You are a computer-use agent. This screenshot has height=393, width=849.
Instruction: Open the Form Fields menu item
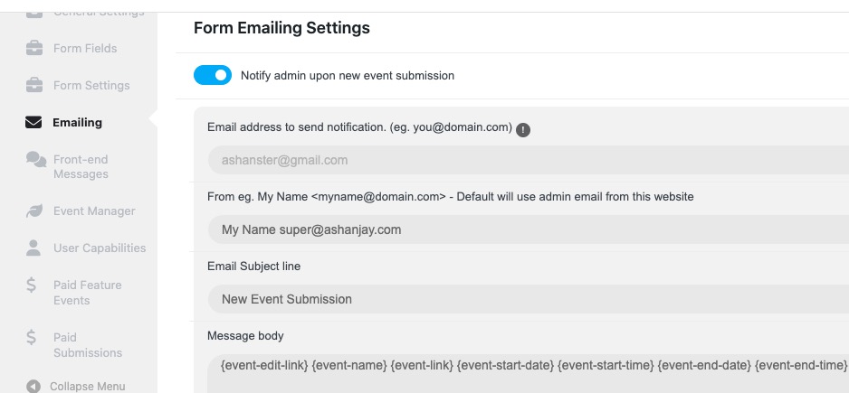click(x=85, y=49)
